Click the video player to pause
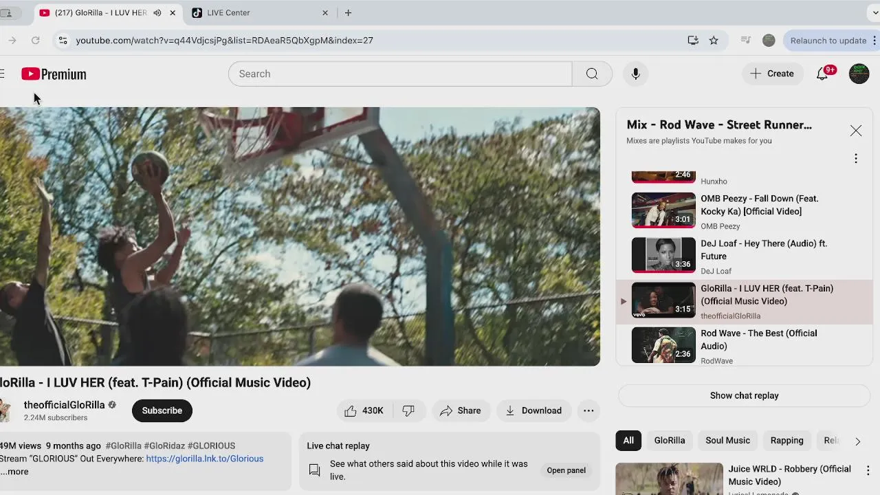 tap(300, 236)
